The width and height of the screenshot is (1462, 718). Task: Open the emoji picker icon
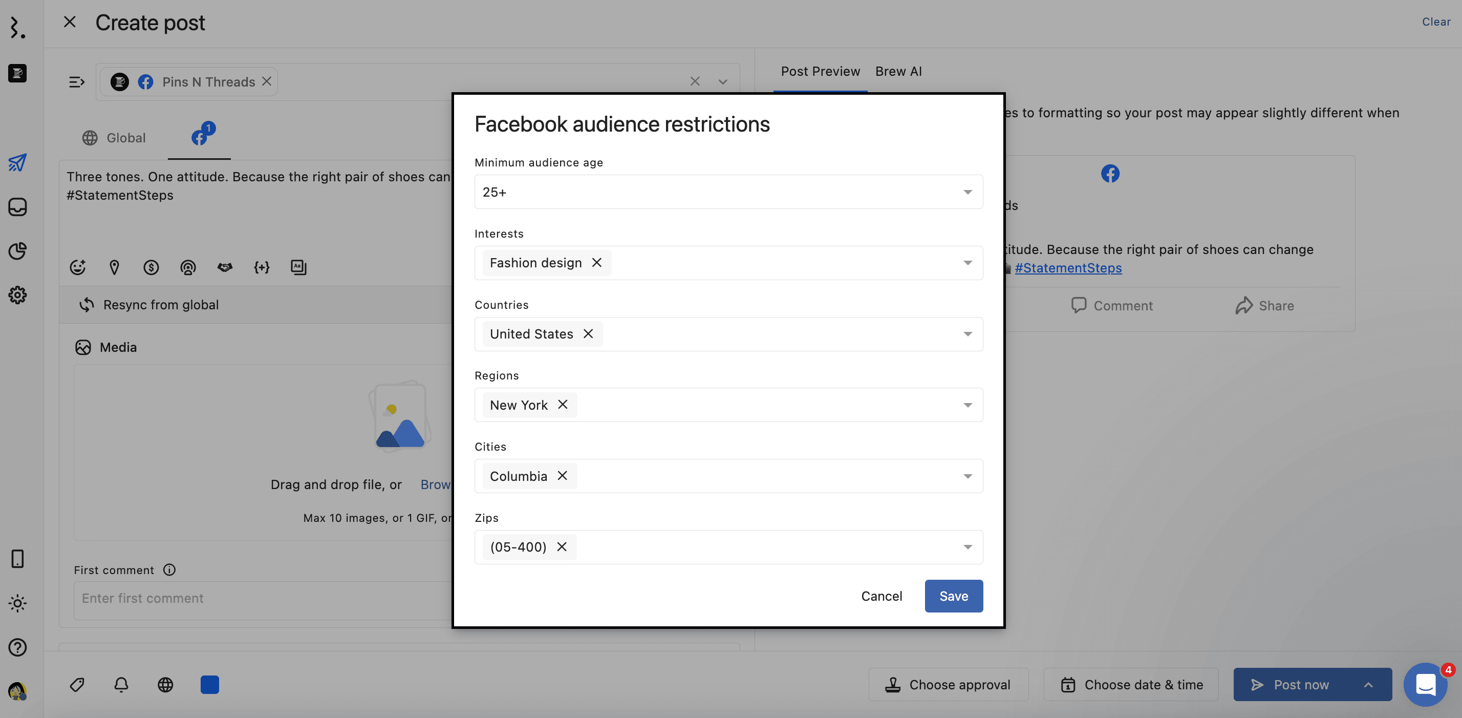pos(78,267)
